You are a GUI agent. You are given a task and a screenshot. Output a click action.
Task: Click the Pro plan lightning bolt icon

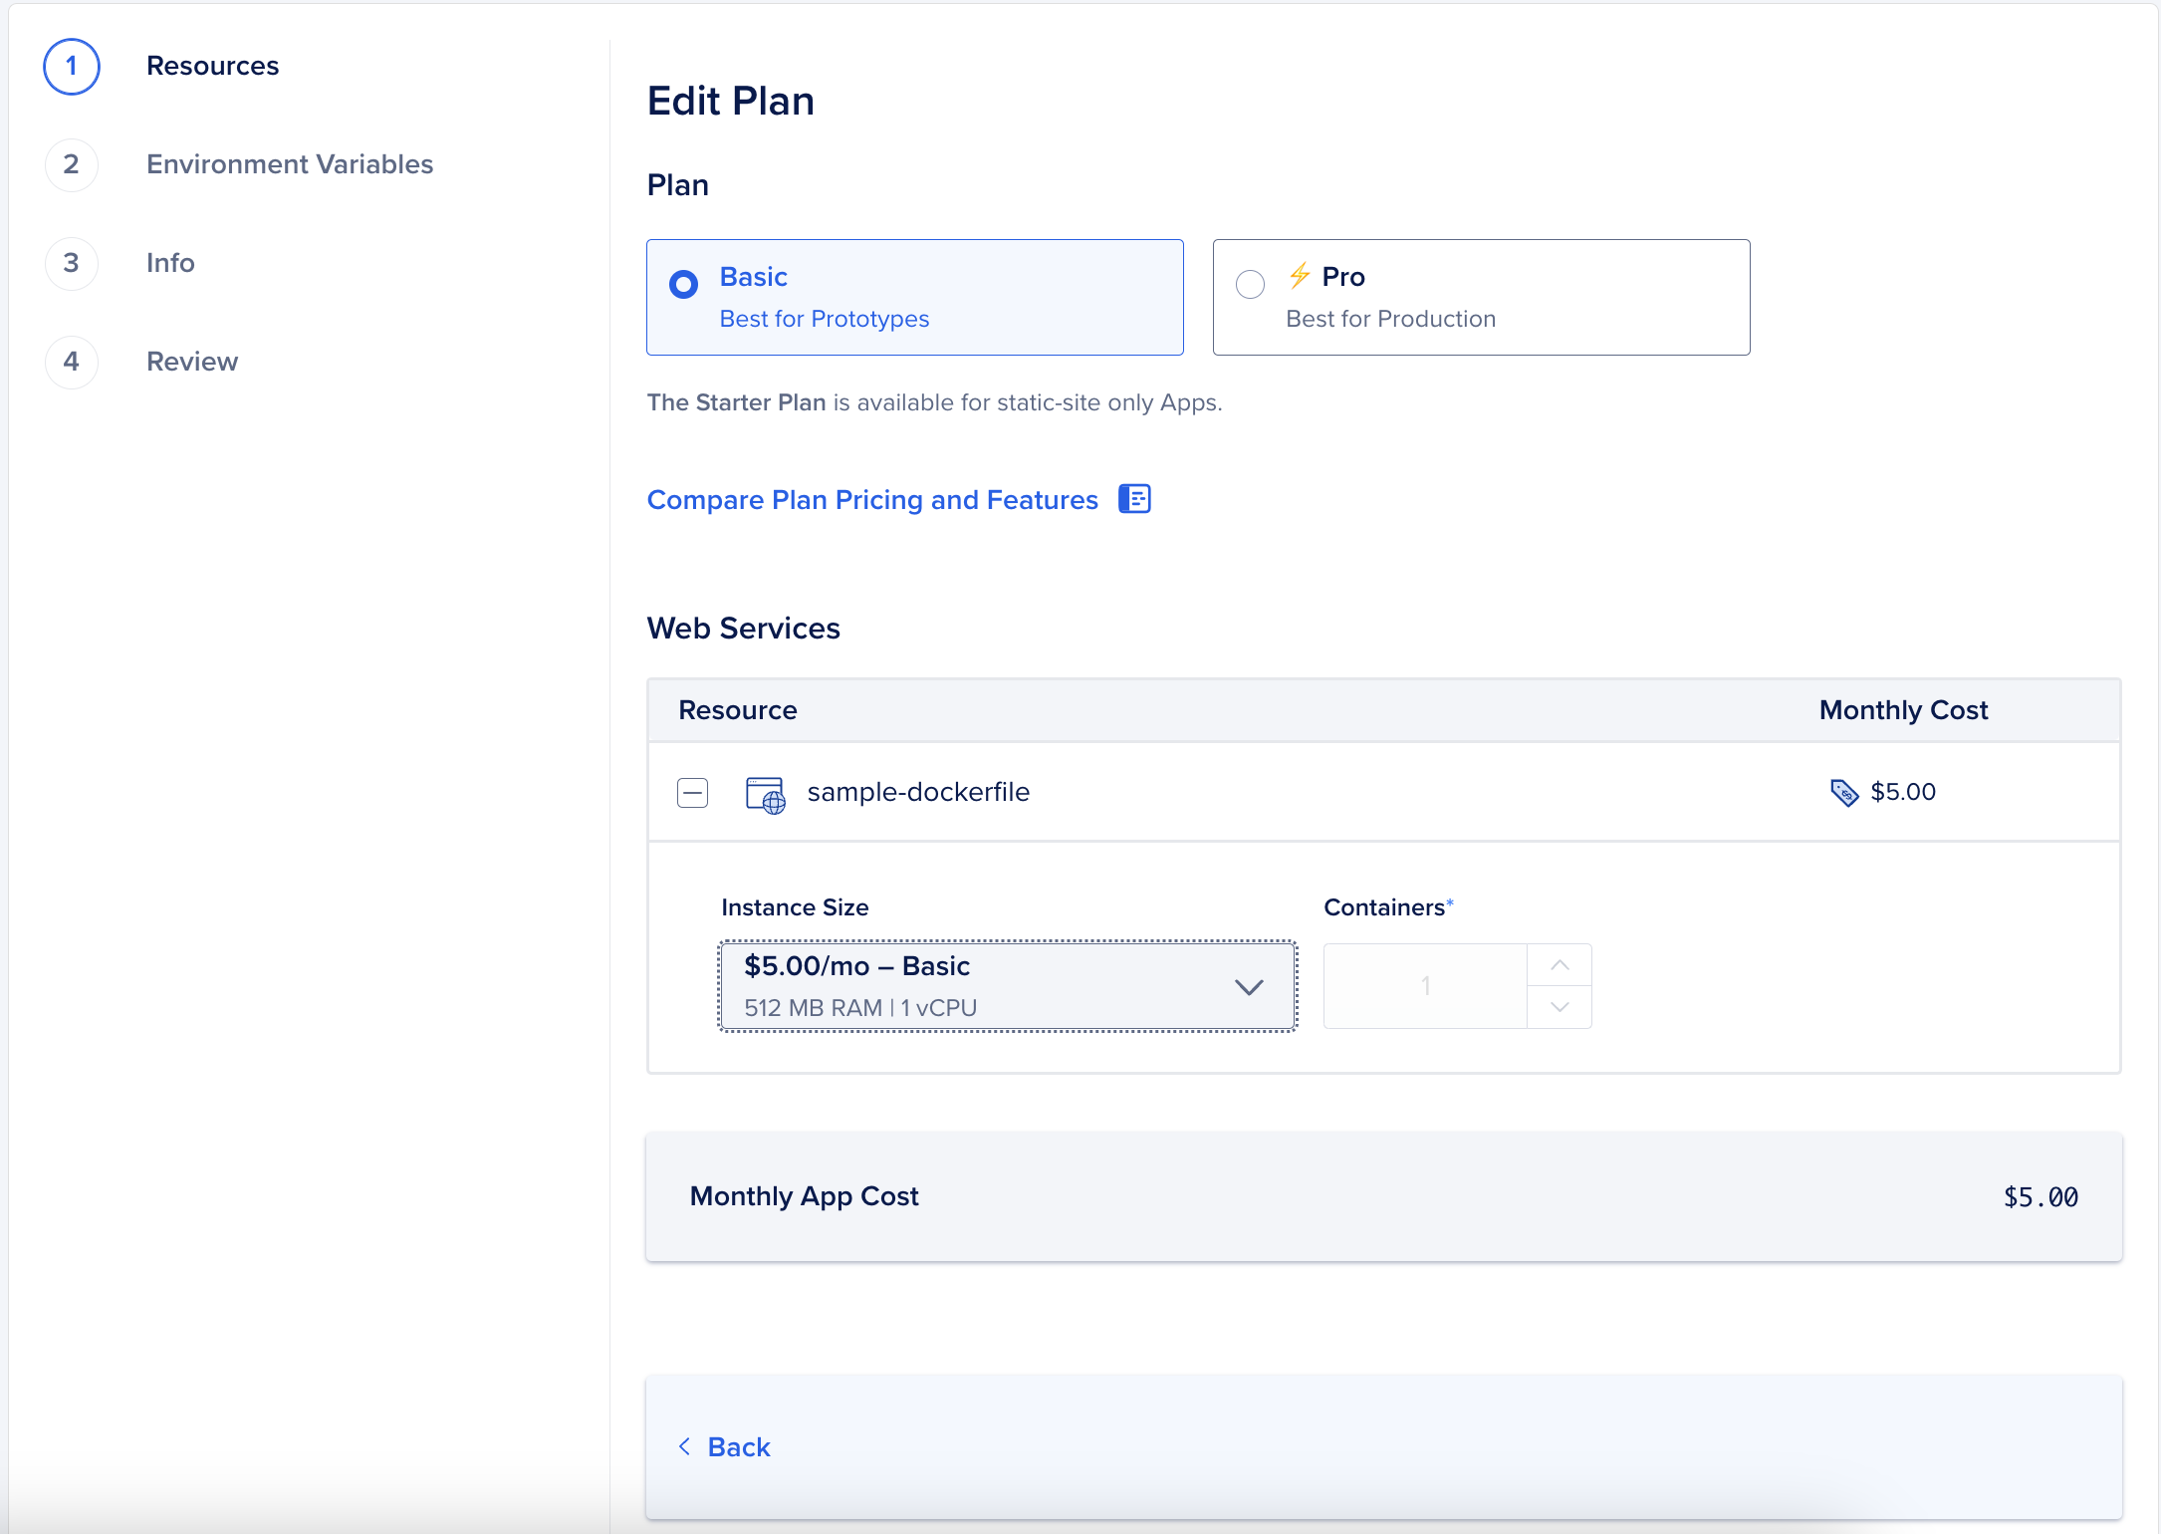(1300, 275)
